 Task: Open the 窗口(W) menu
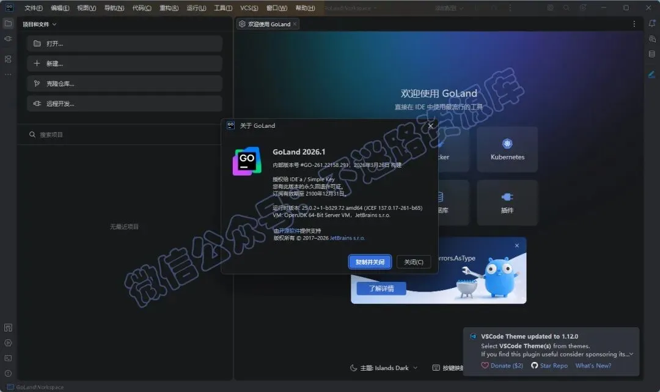click(x=277, y=7)
